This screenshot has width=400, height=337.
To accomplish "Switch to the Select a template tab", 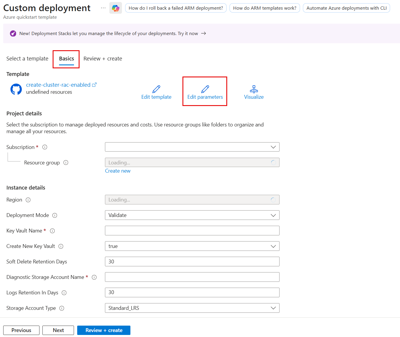I will (x=27, y=59).
